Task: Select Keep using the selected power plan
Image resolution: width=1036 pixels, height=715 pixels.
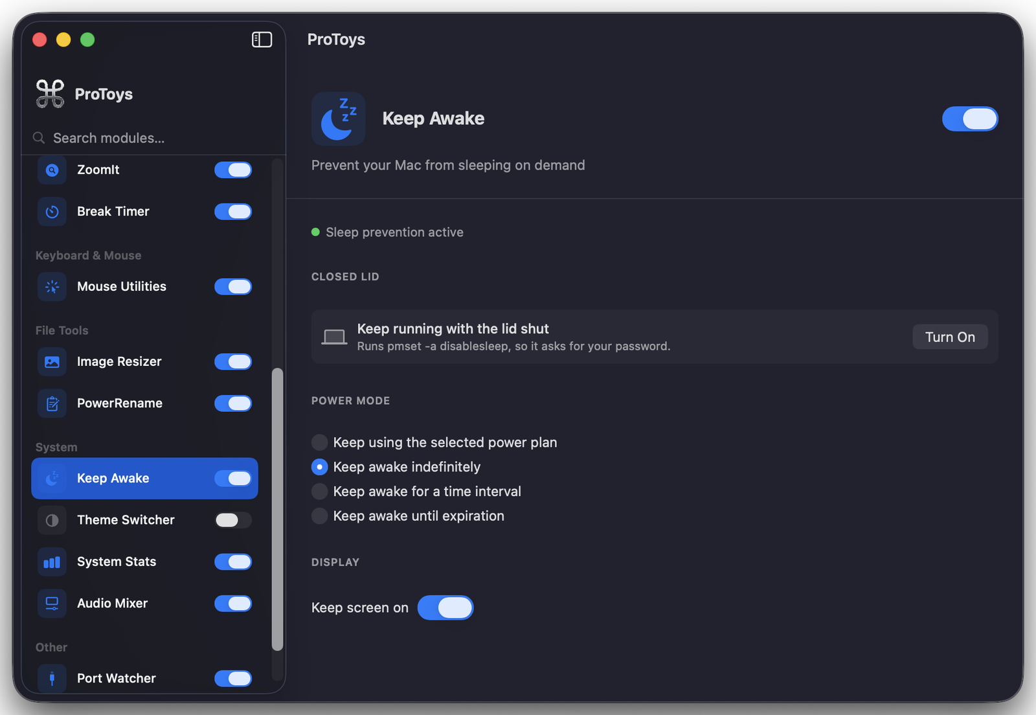Action: [x=434, y=442]
